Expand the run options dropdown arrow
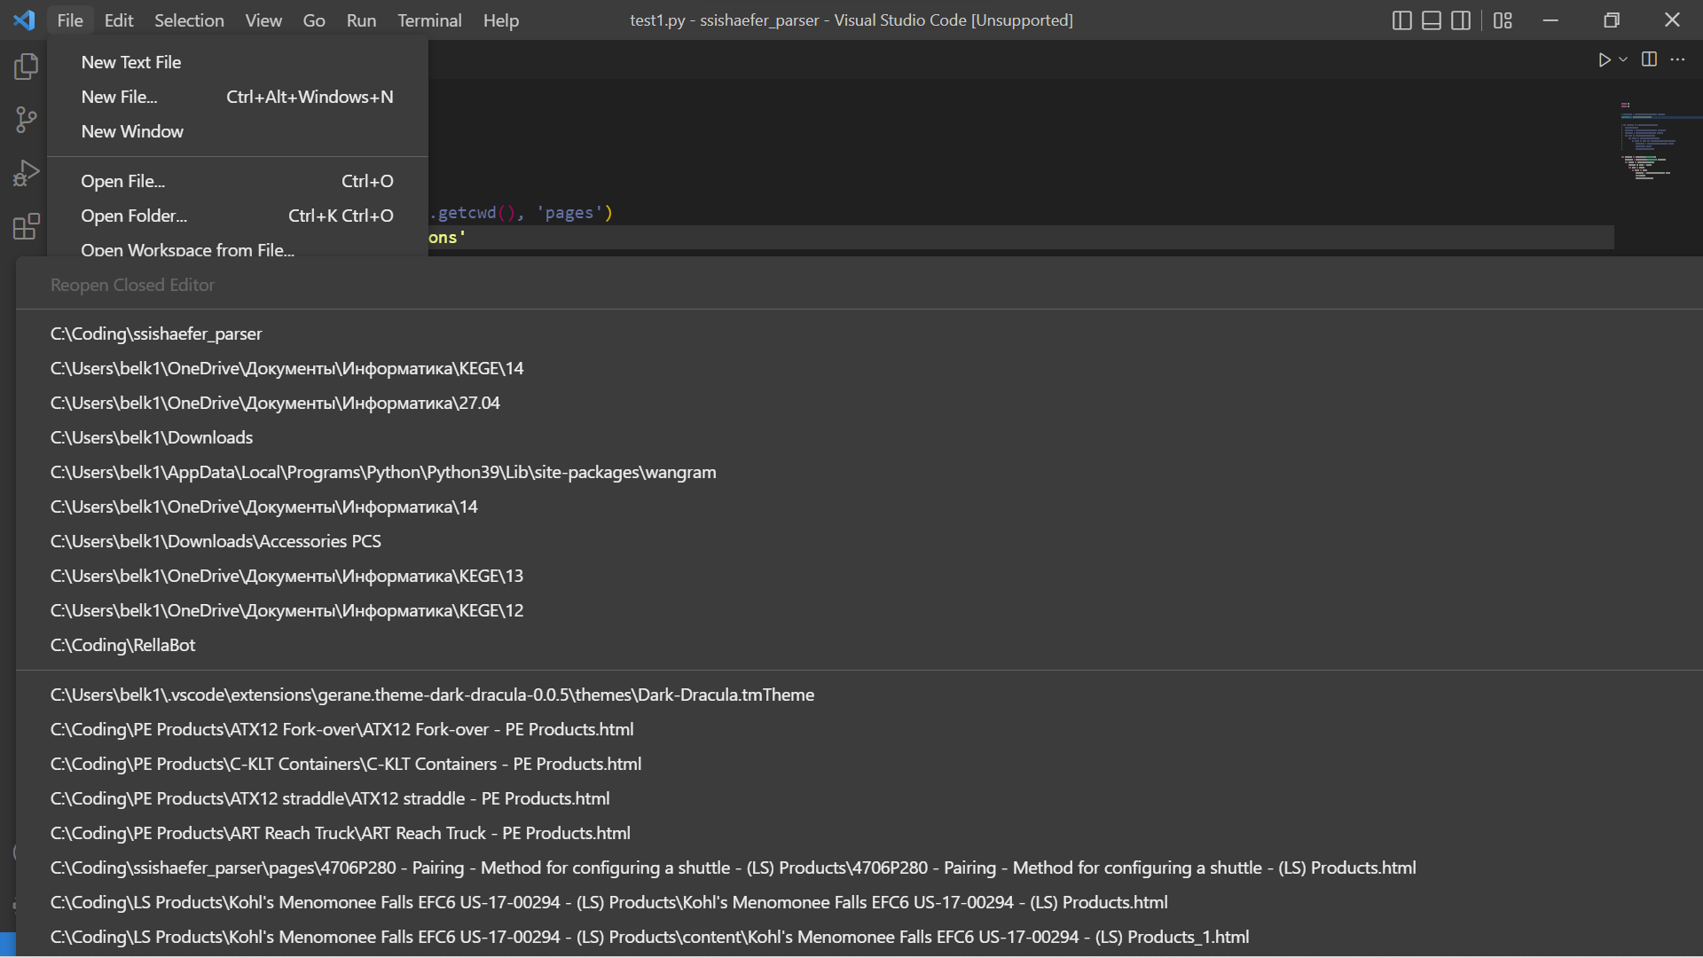The height and width of the screenshot is (958, 1703). [x=1623, y=59]
